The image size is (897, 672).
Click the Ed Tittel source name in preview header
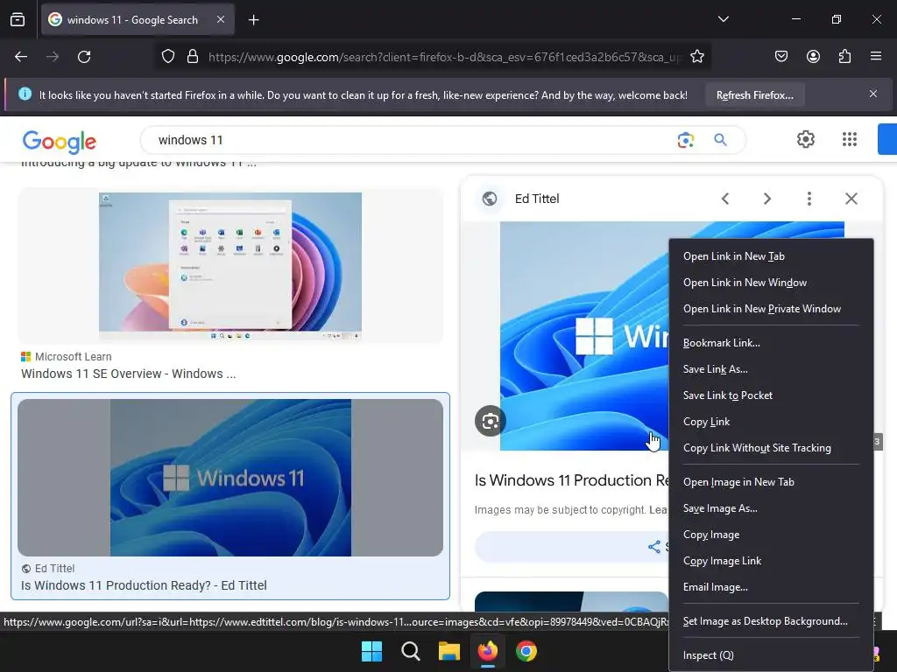(537, 199)
